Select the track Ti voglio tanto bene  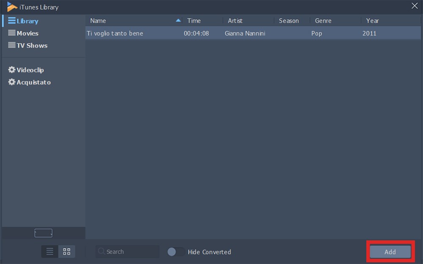pos(115,33)
